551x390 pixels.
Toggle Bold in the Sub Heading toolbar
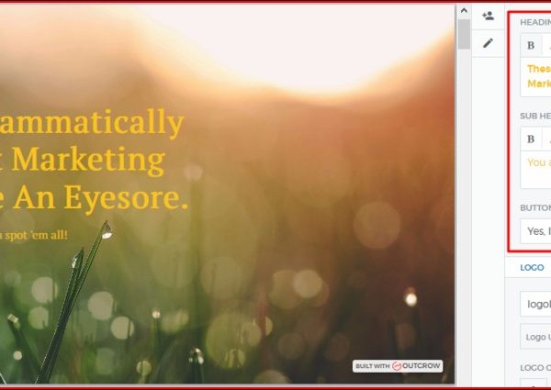click(x=531, y=139)
